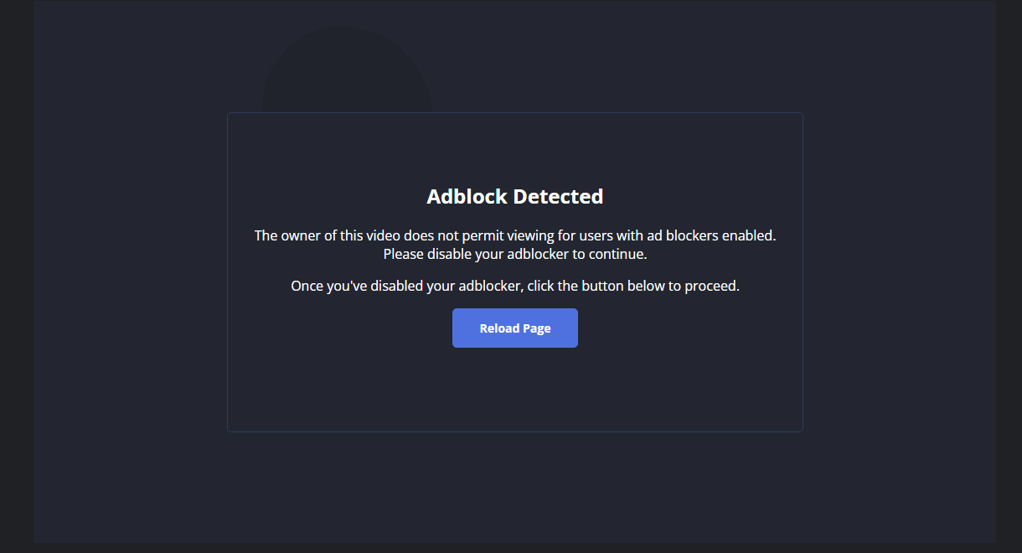Screen dimensions: 1022x553
Task: Click the Adblock Detected heading
Action: point(514,196)
